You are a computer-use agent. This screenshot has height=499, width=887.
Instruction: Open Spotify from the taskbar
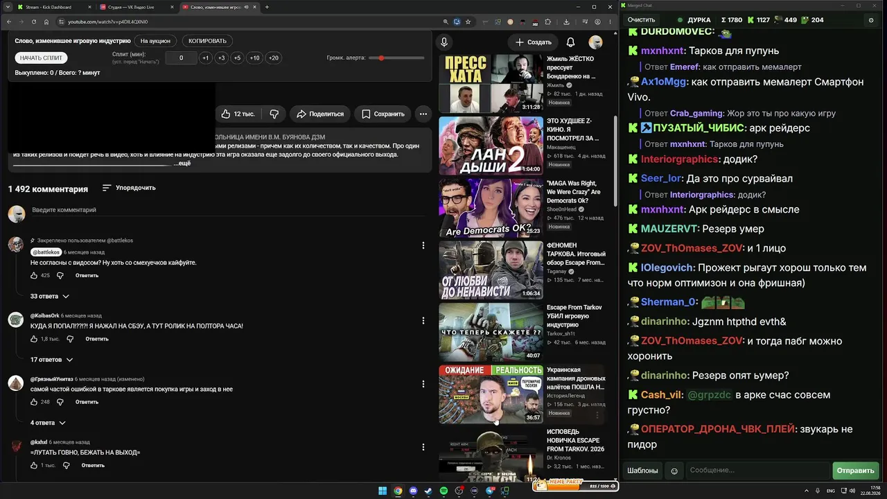(x=444, y=491)
